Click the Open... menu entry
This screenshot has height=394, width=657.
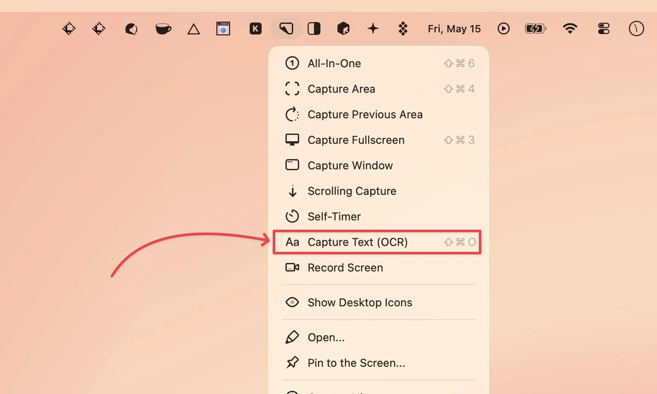pos(379,337)
